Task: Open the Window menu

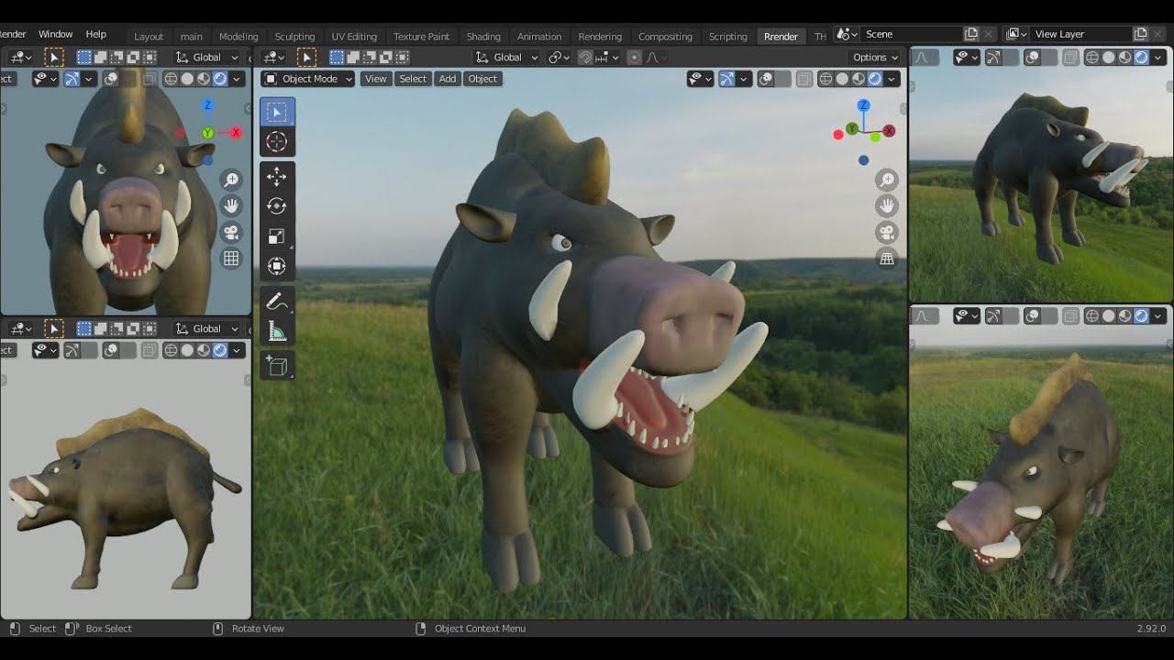Action: [x=55, y=34]
